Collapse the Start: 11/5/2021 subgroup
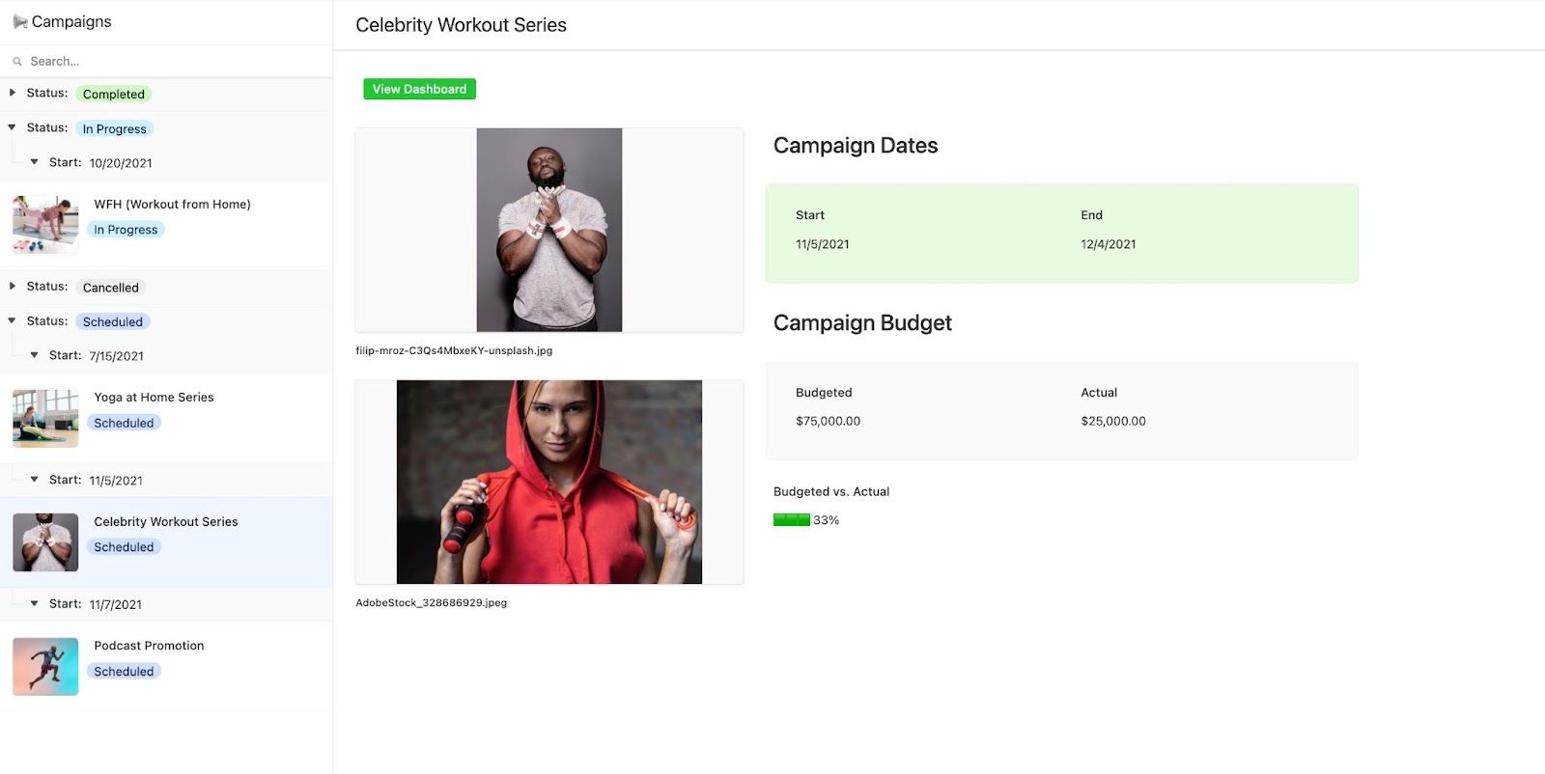Screen dimensions: 1545x774 35,480
